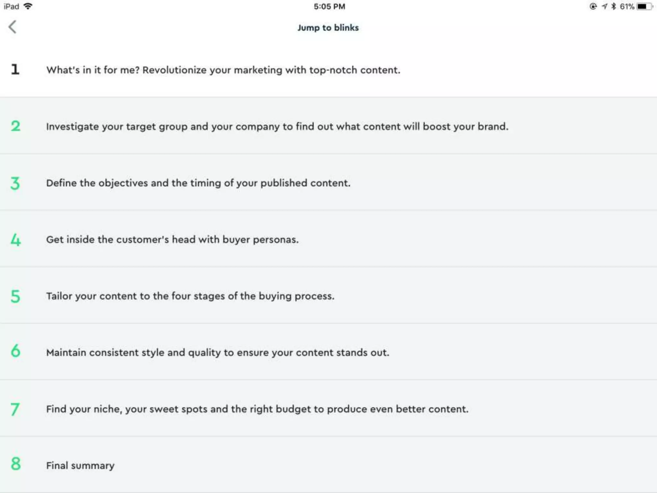Select Get inside the customer's head blink
The width and height of the screenshot is (657, 493).
tap(172, 239)
